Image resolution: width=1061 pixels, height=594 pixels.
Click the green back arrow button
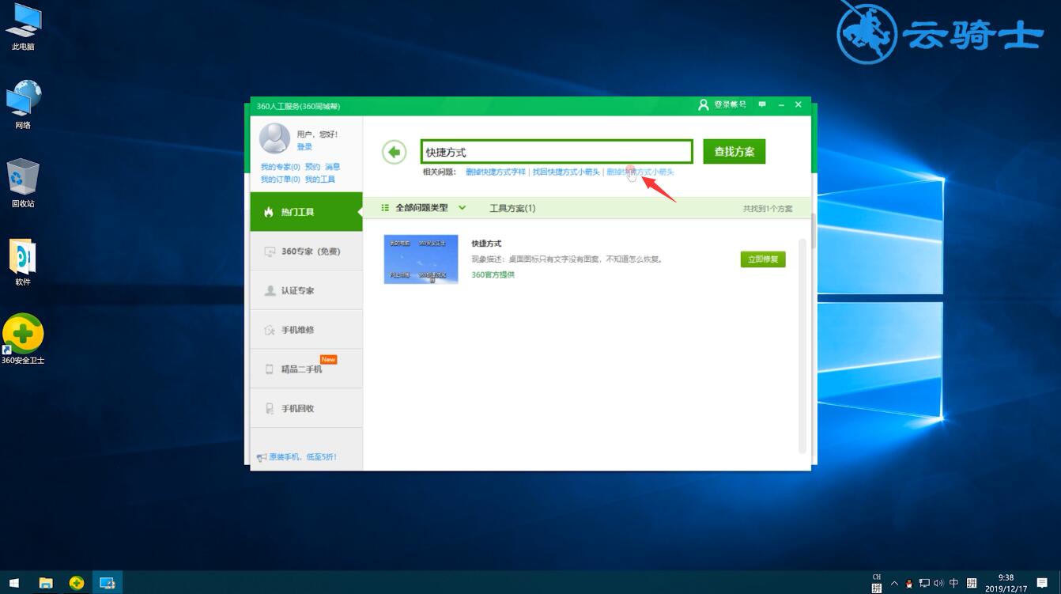coord(394,152)
